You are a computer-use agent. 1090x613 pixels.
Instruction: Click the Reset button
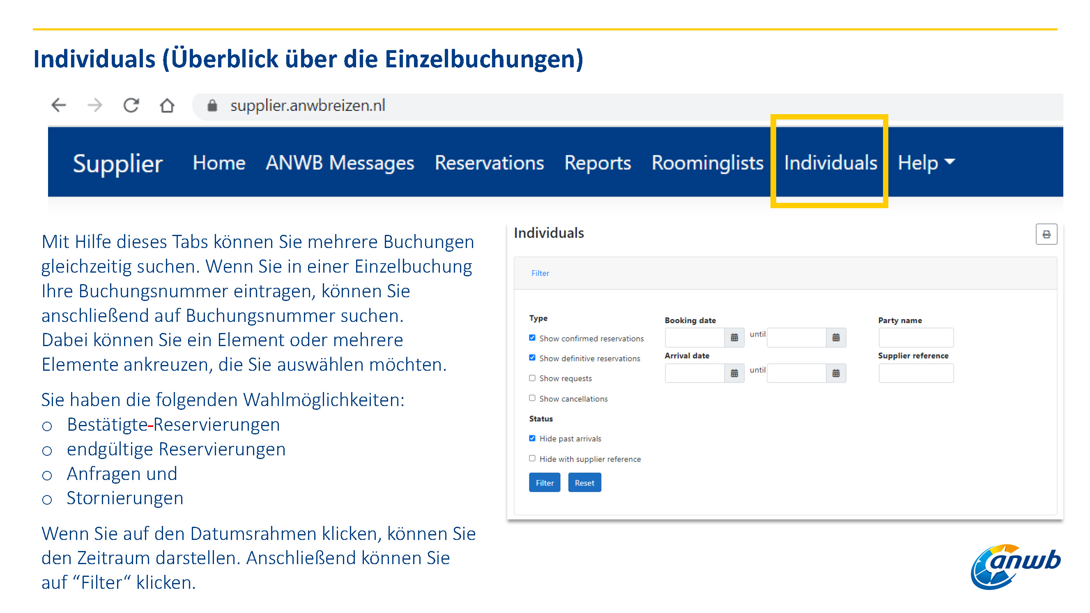(584, 483)
